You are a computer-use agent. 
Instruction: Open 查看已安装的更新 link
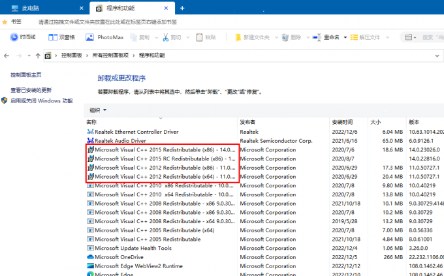31,90
